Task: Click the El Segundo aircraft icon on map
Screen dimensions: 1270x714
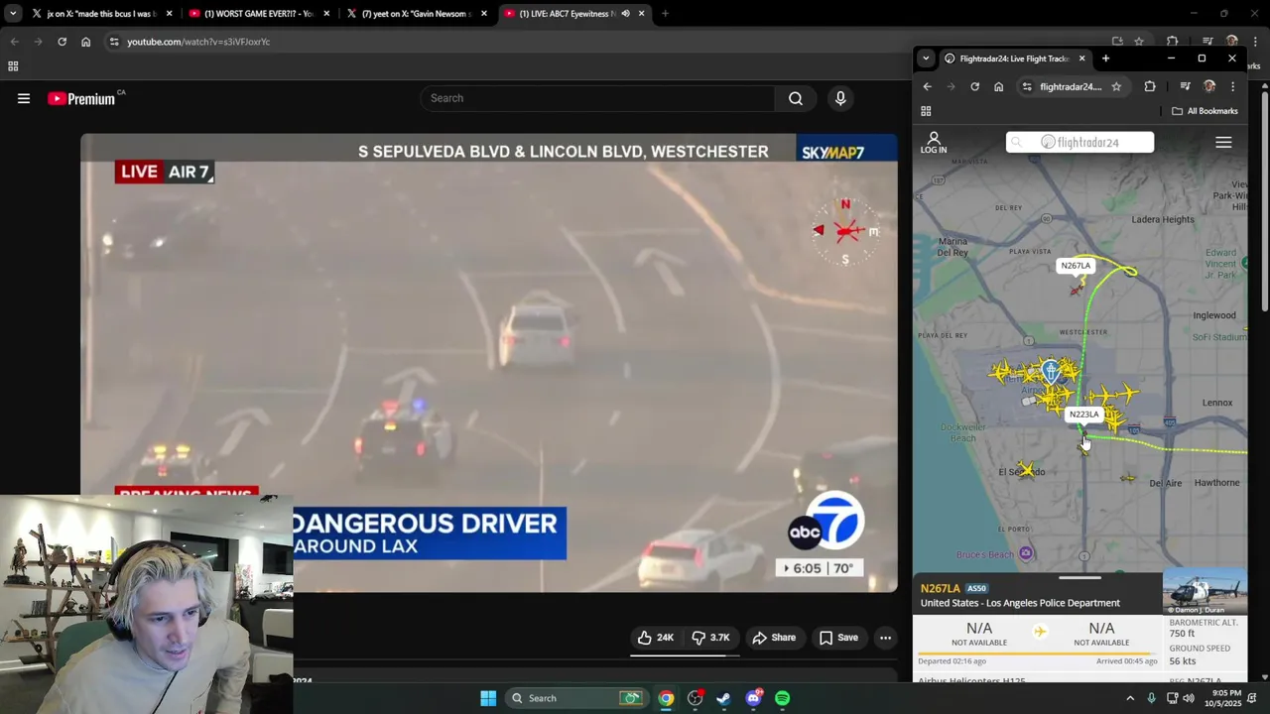Action: click(x=1027, y=468)
